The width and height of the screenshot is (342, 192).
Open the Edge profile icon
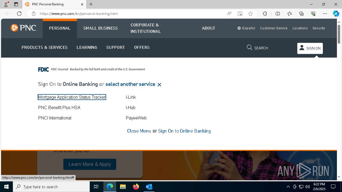[x=6, y=4]
